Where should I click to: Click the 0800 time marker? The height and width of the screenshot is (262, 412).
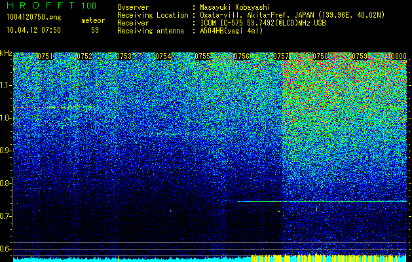[399, 56]
